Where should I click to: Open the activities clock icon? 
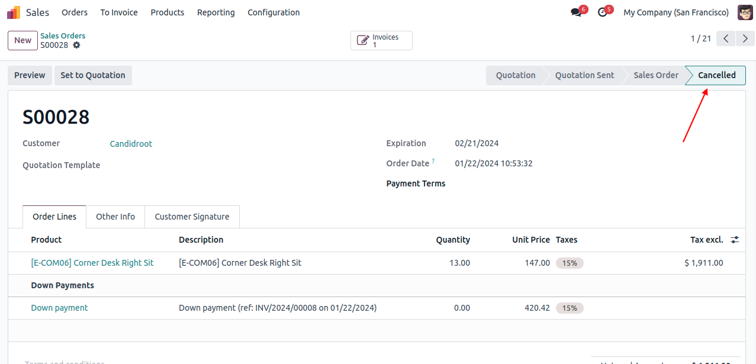pos(603,12)
